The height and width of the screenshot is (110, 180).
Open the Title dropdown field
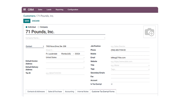tap(130, 65)
